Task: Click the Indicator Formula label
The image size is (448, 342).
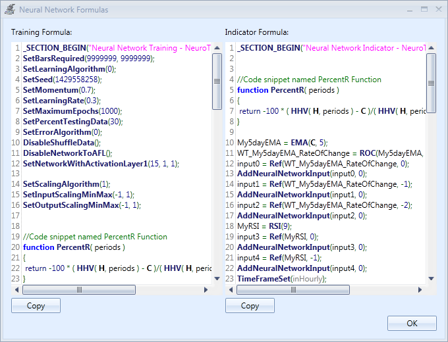Action: point(256,32)
